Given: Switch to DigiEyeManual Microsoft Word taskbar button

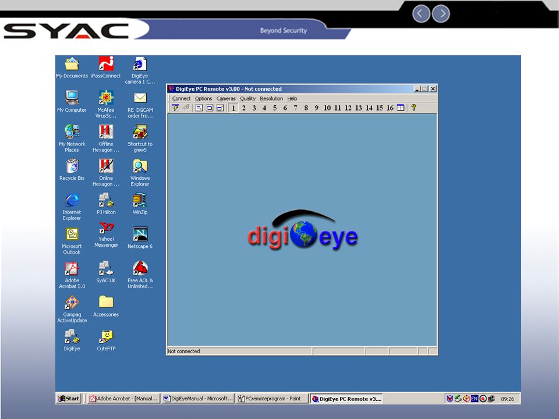Looking at the screenshot, I should (x=198, y=399).
